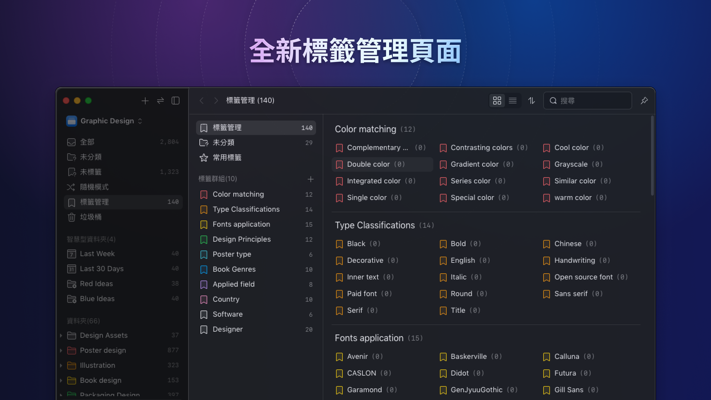Open the 垃圾桶 trash in the sidebar
This screenshot has height=400, width=711.
coord(91,217)
